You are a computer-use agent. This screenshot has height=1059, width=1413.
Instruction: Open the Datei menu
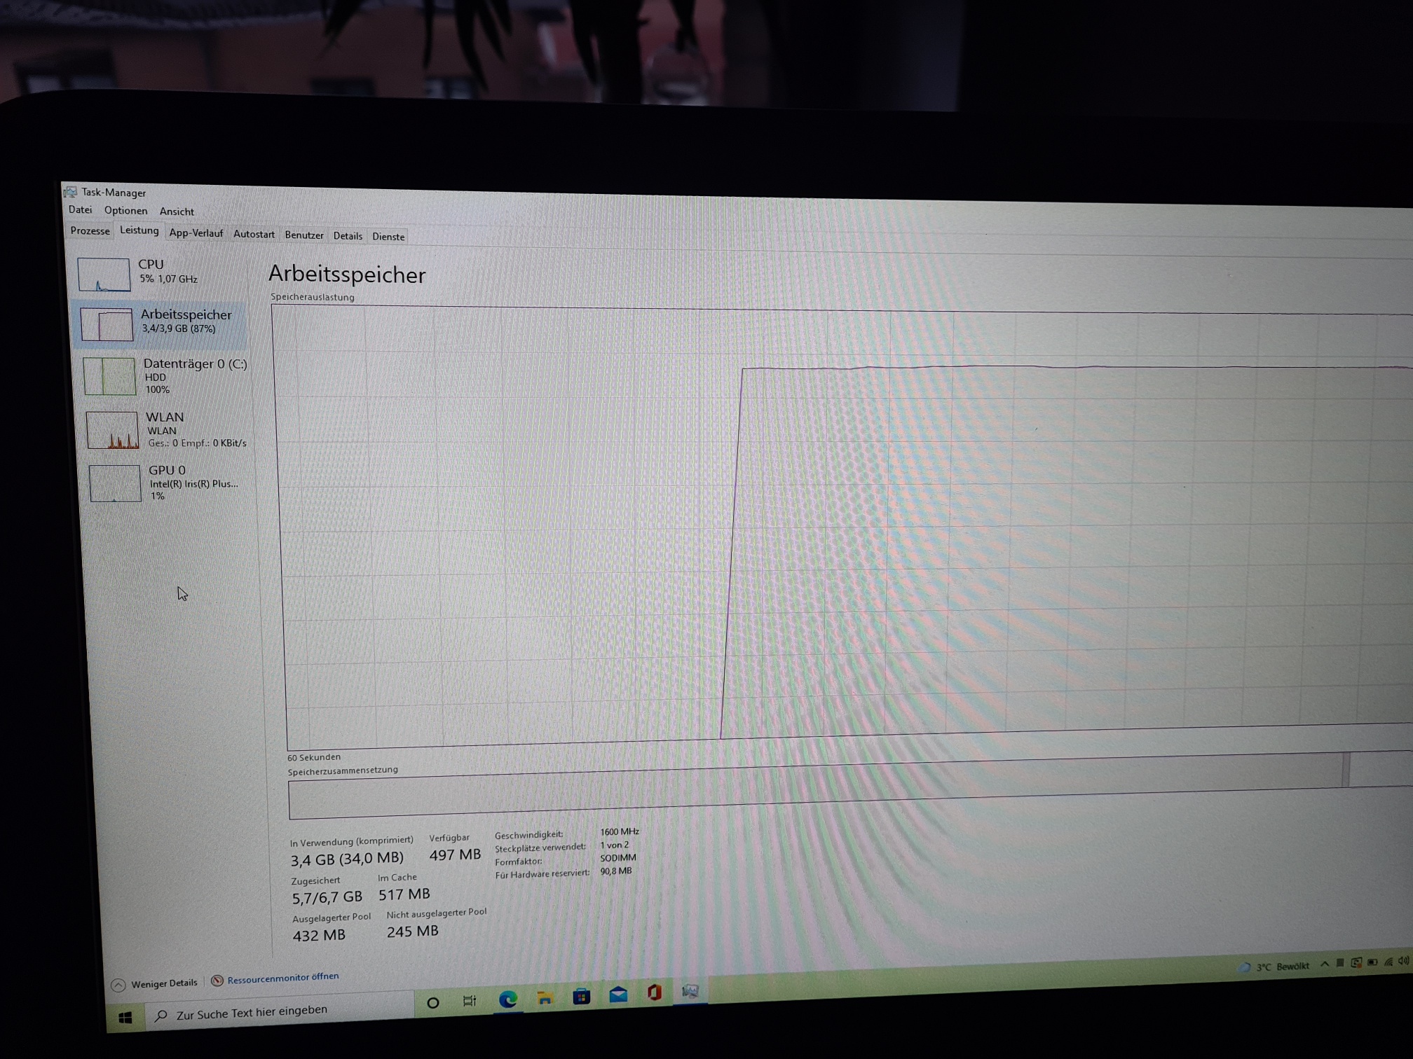click(x=80, y=209)
